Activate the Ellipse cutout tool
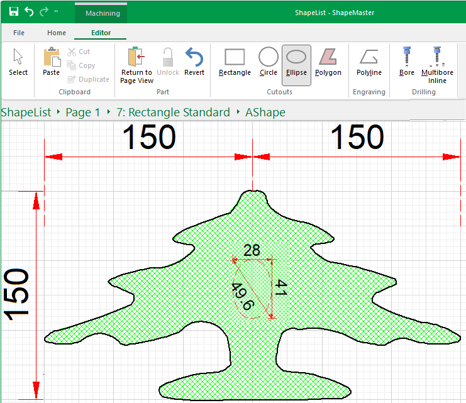Screen dimensions: 466x403 click(x=296, y=63)
